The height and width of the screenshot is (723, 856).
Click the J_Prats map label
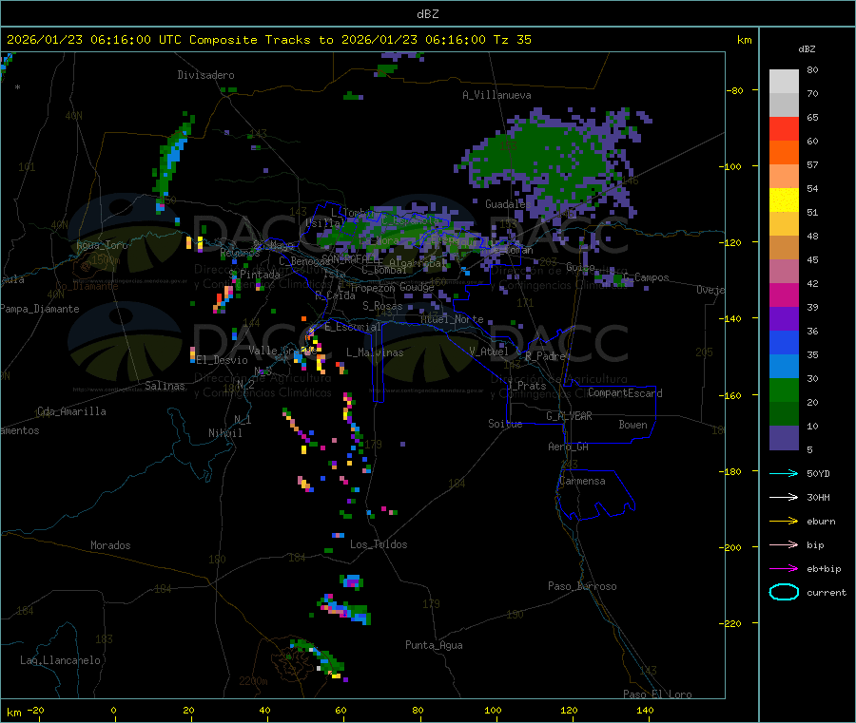coord(527,386)
